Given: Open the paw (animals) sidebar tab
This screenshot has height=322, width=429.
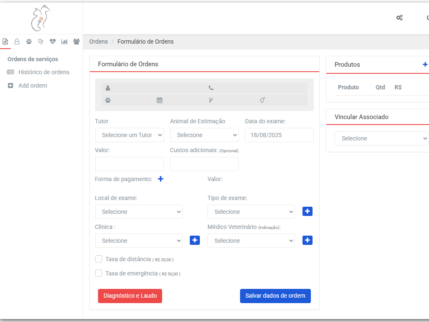Looking at the screenshot, I should coord(29,42).
